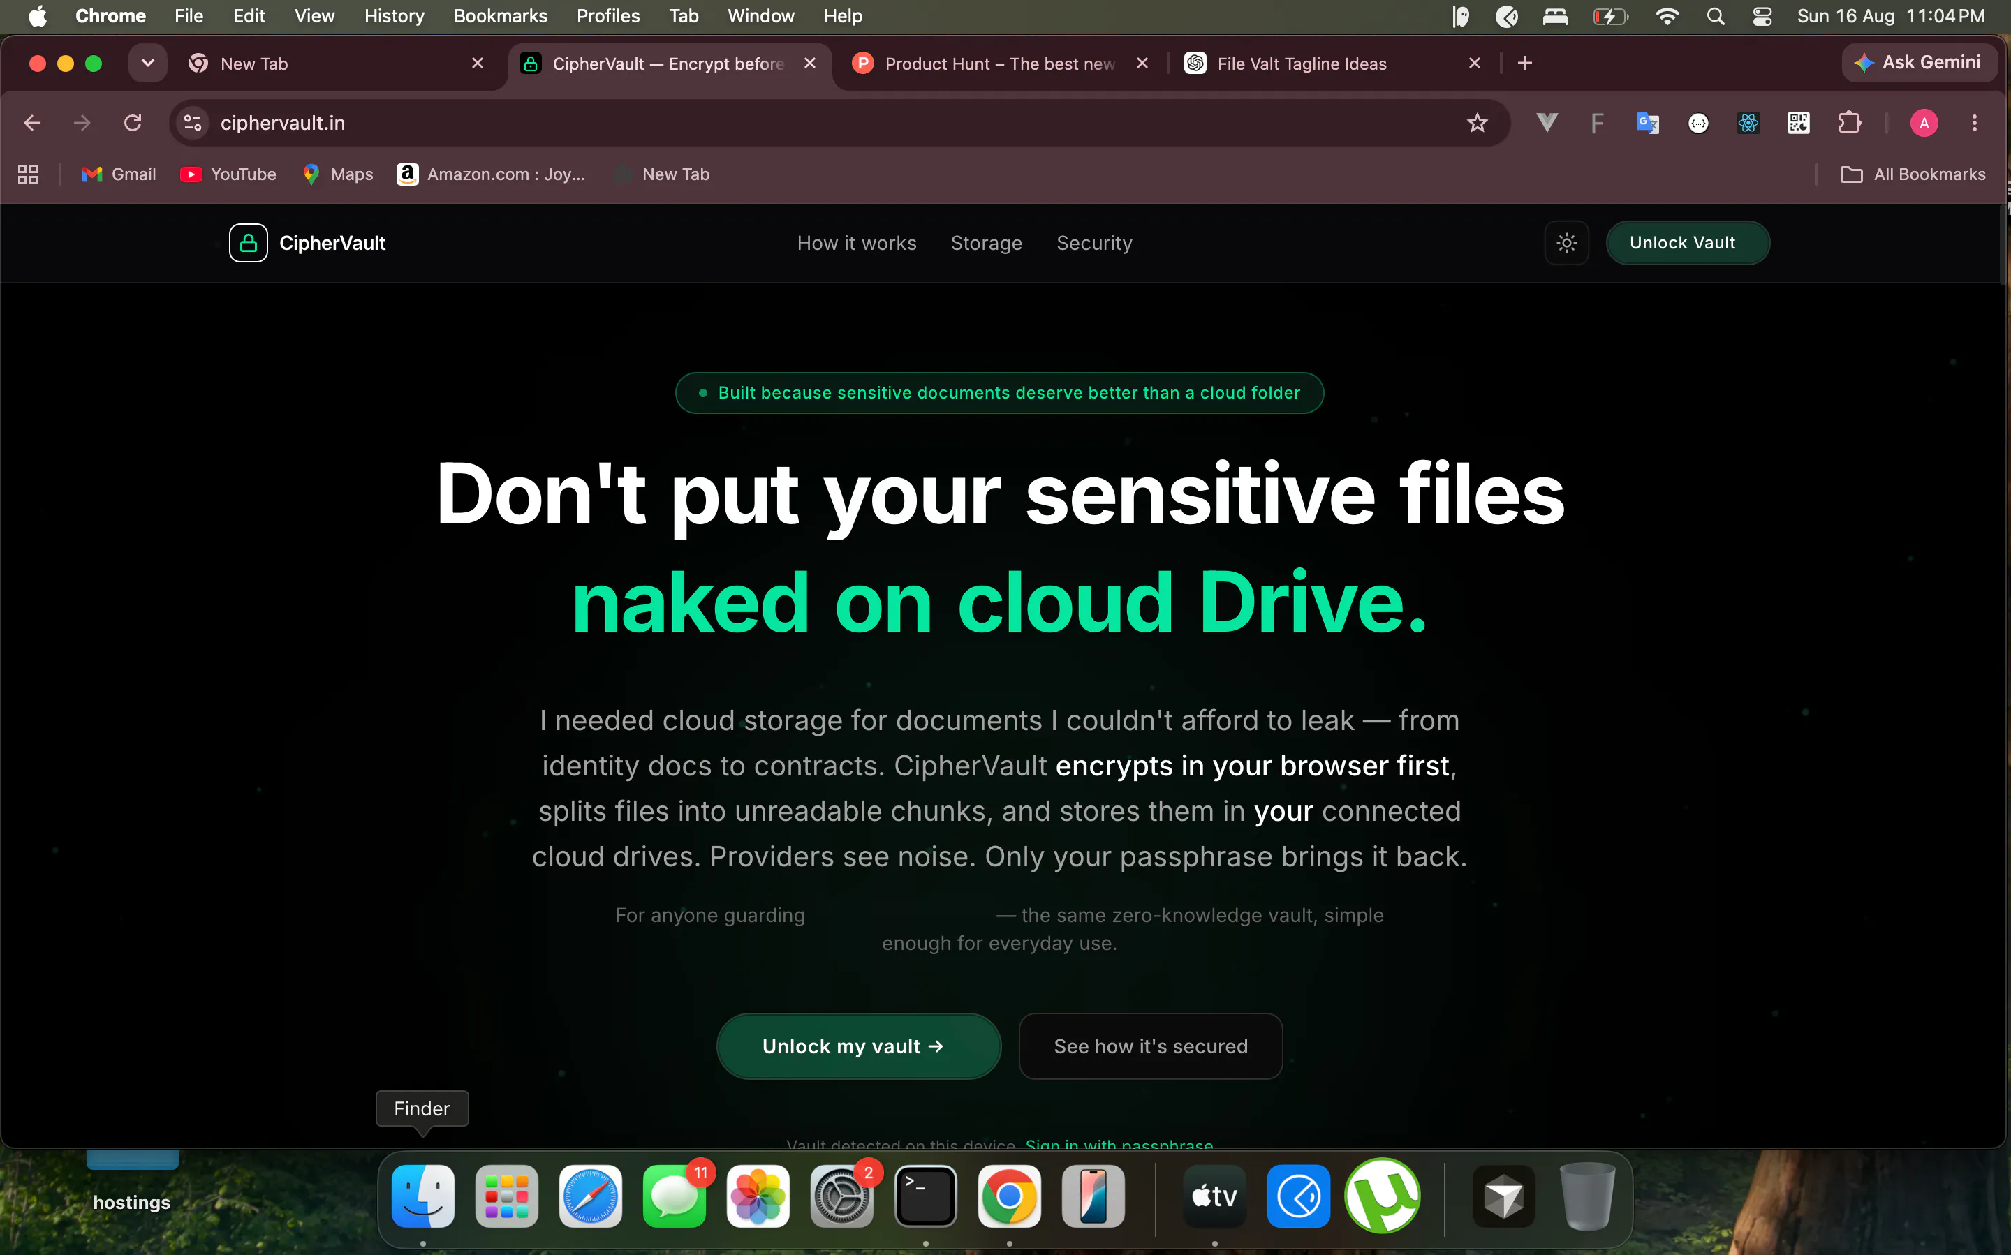
Task: Open the Maps bookmark
Action: click(338, 174)
